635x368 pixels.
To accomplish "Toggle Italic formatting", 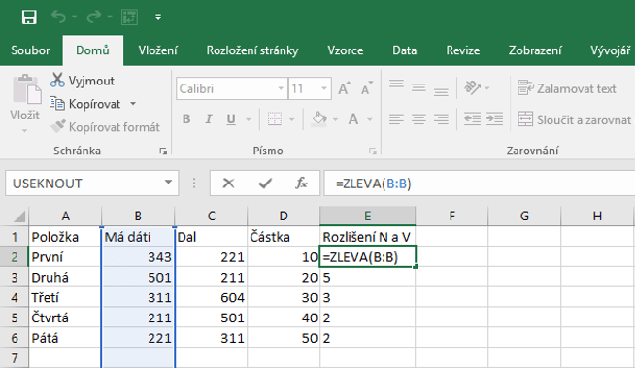I will [x=209, y=119].
